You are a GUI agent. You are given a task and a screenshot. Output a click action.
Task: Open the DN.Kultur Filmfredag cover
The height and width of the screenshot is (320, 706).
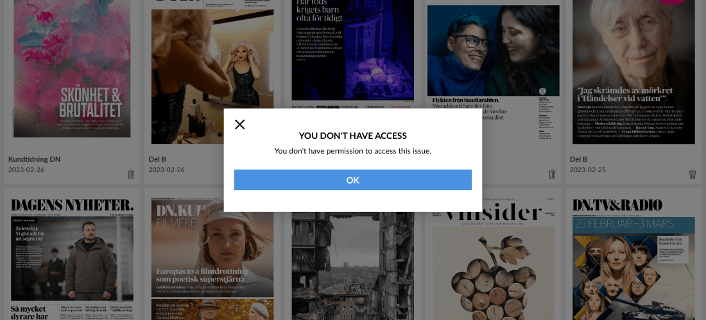[212, 259]
